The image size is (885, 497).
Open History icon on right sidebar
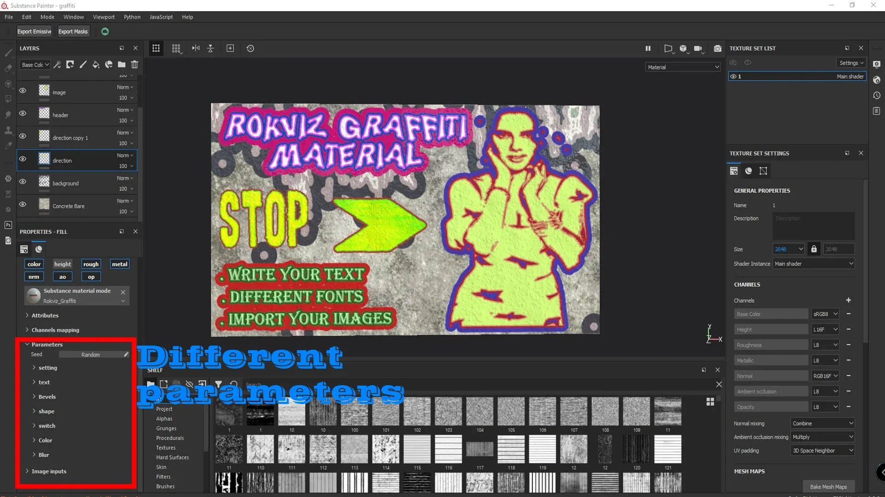877,95
